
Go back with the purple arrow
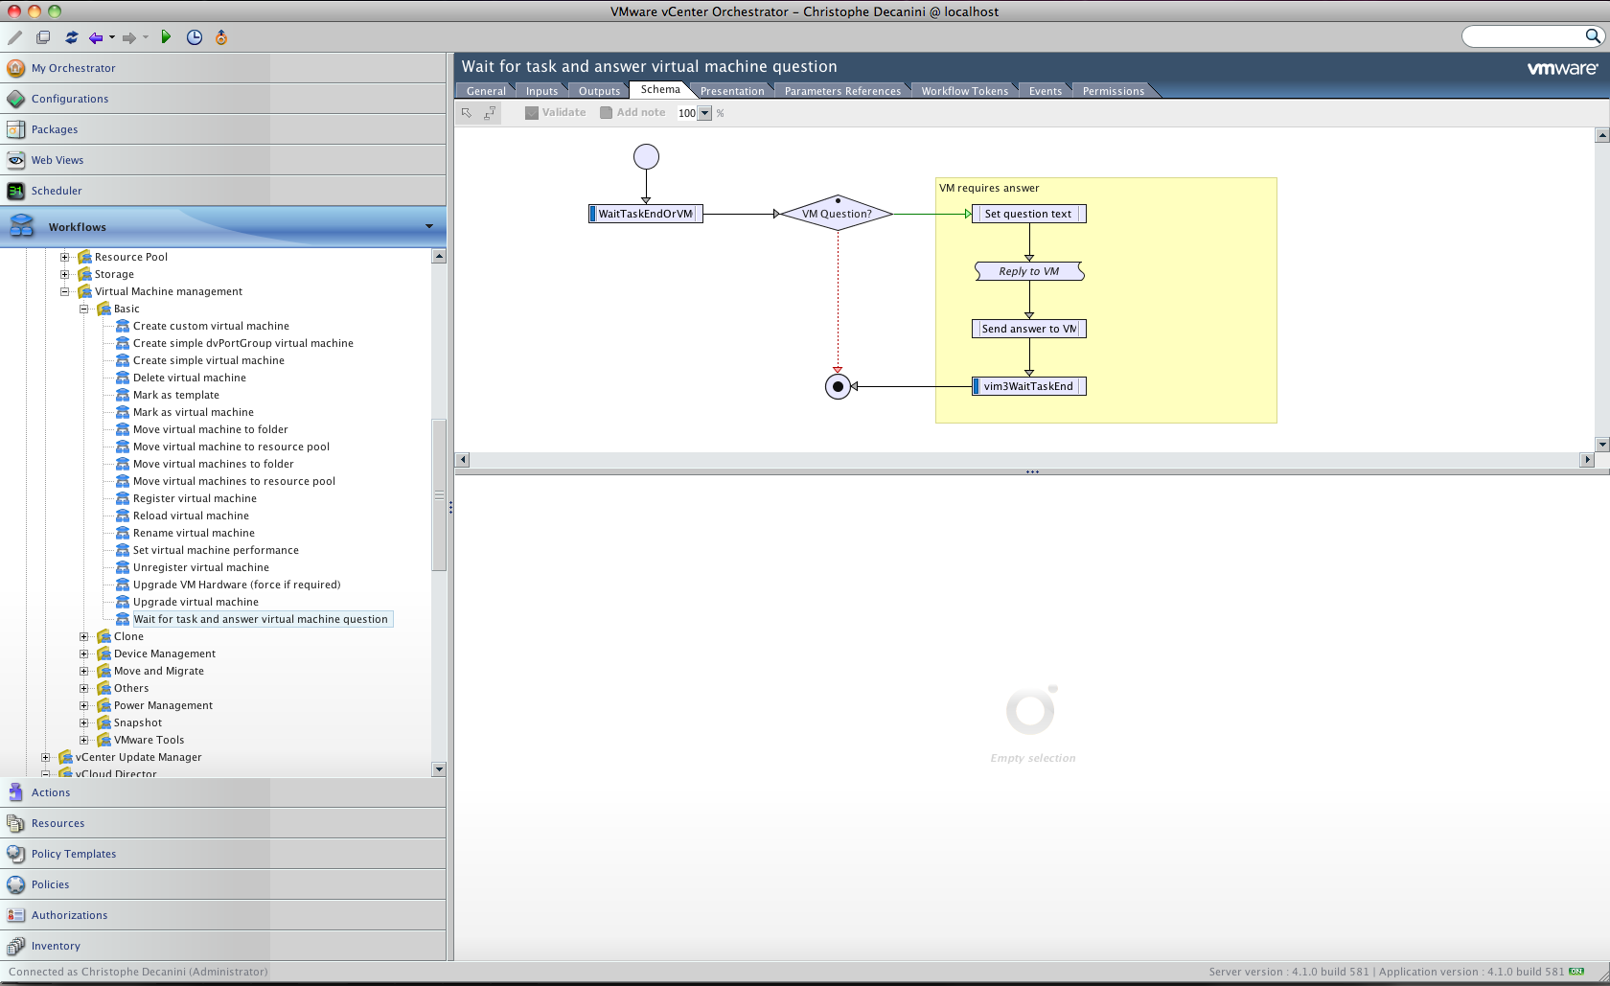click(96, 37)
